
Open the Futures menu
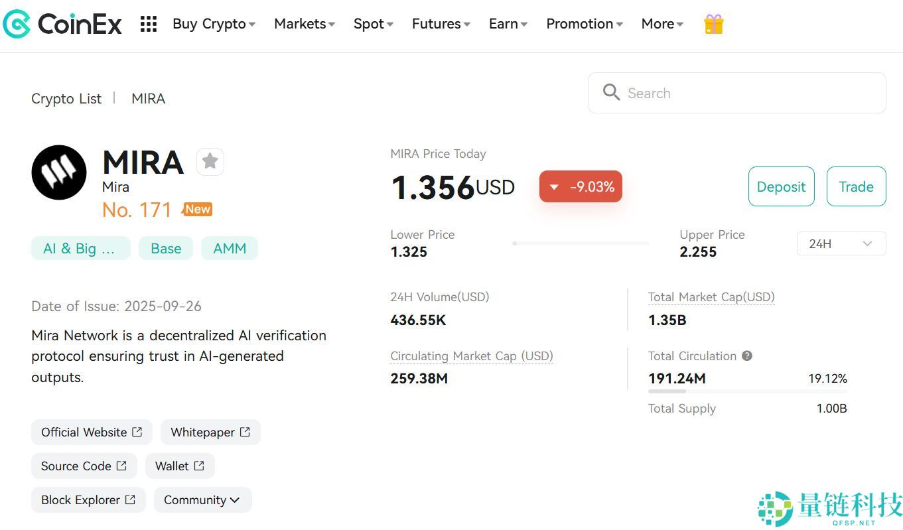pyautogui.click(x=441, y=24)
